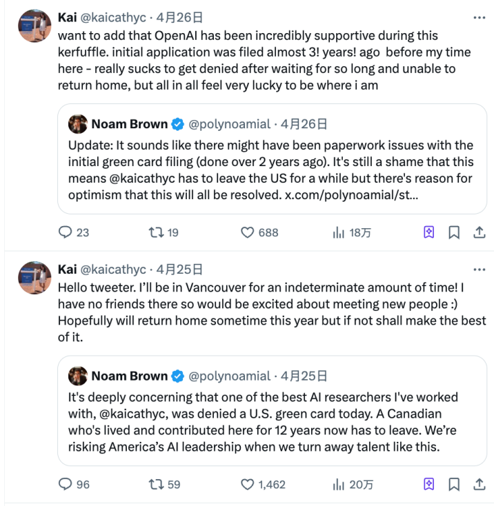This screenshot has height=506, width=494.
Task: Retweet the April 26 OpenAI supportive tweet
Action: (155, 233)
